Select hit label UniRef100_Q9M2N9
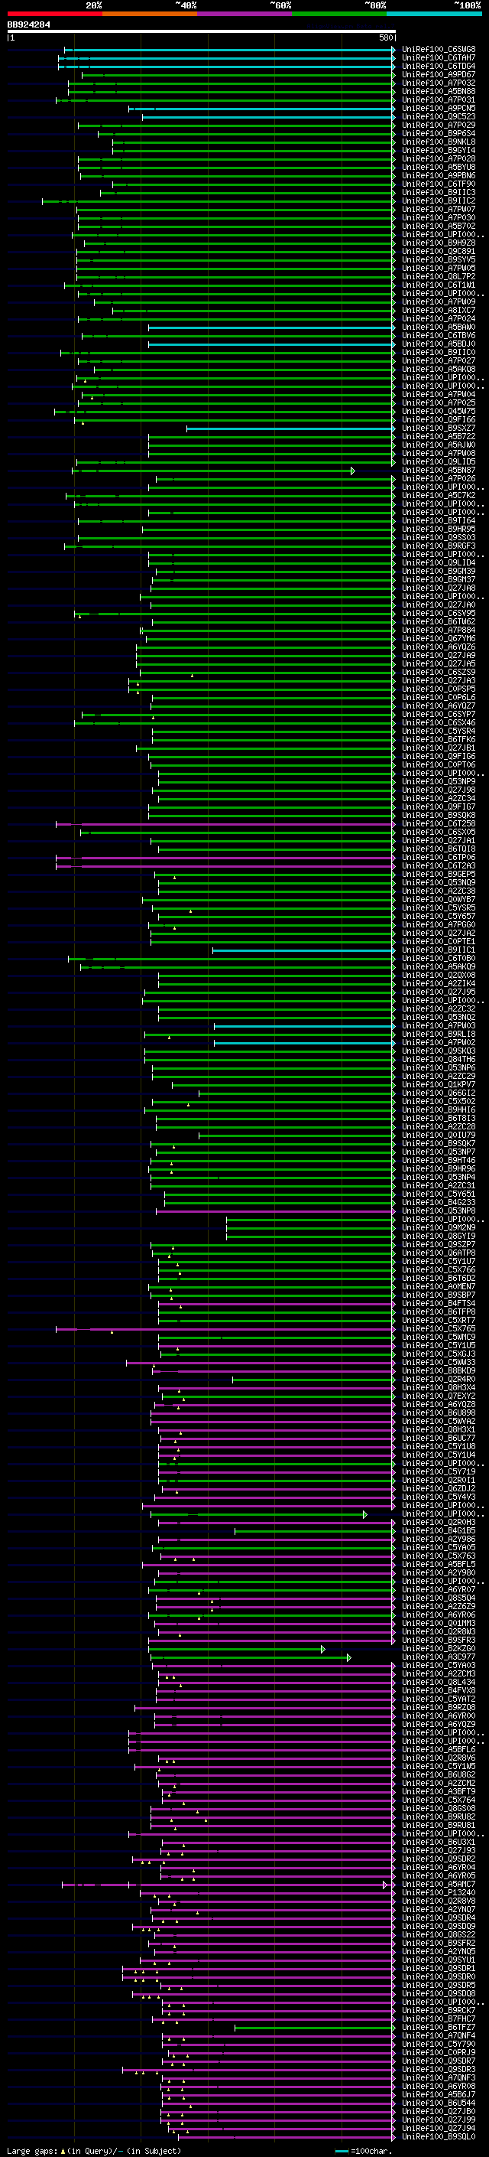This screenshot has height=2157, width=489. (438, 1227)
